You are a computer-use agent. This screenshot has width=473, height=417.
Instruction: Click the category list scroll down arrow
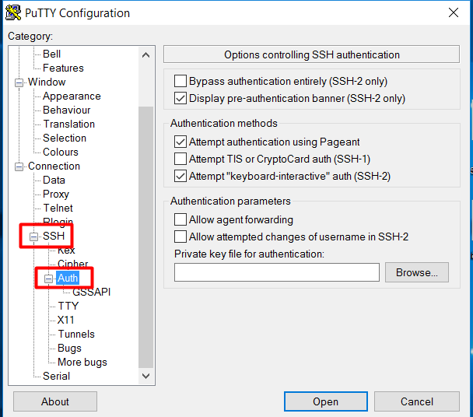coord(145,376)
